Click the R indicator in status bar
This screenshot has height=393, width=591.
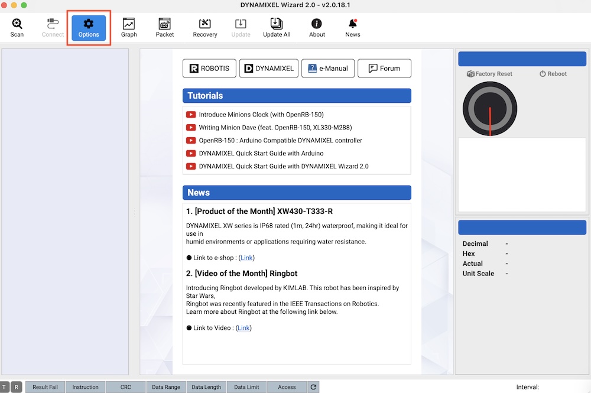[17, 387]
